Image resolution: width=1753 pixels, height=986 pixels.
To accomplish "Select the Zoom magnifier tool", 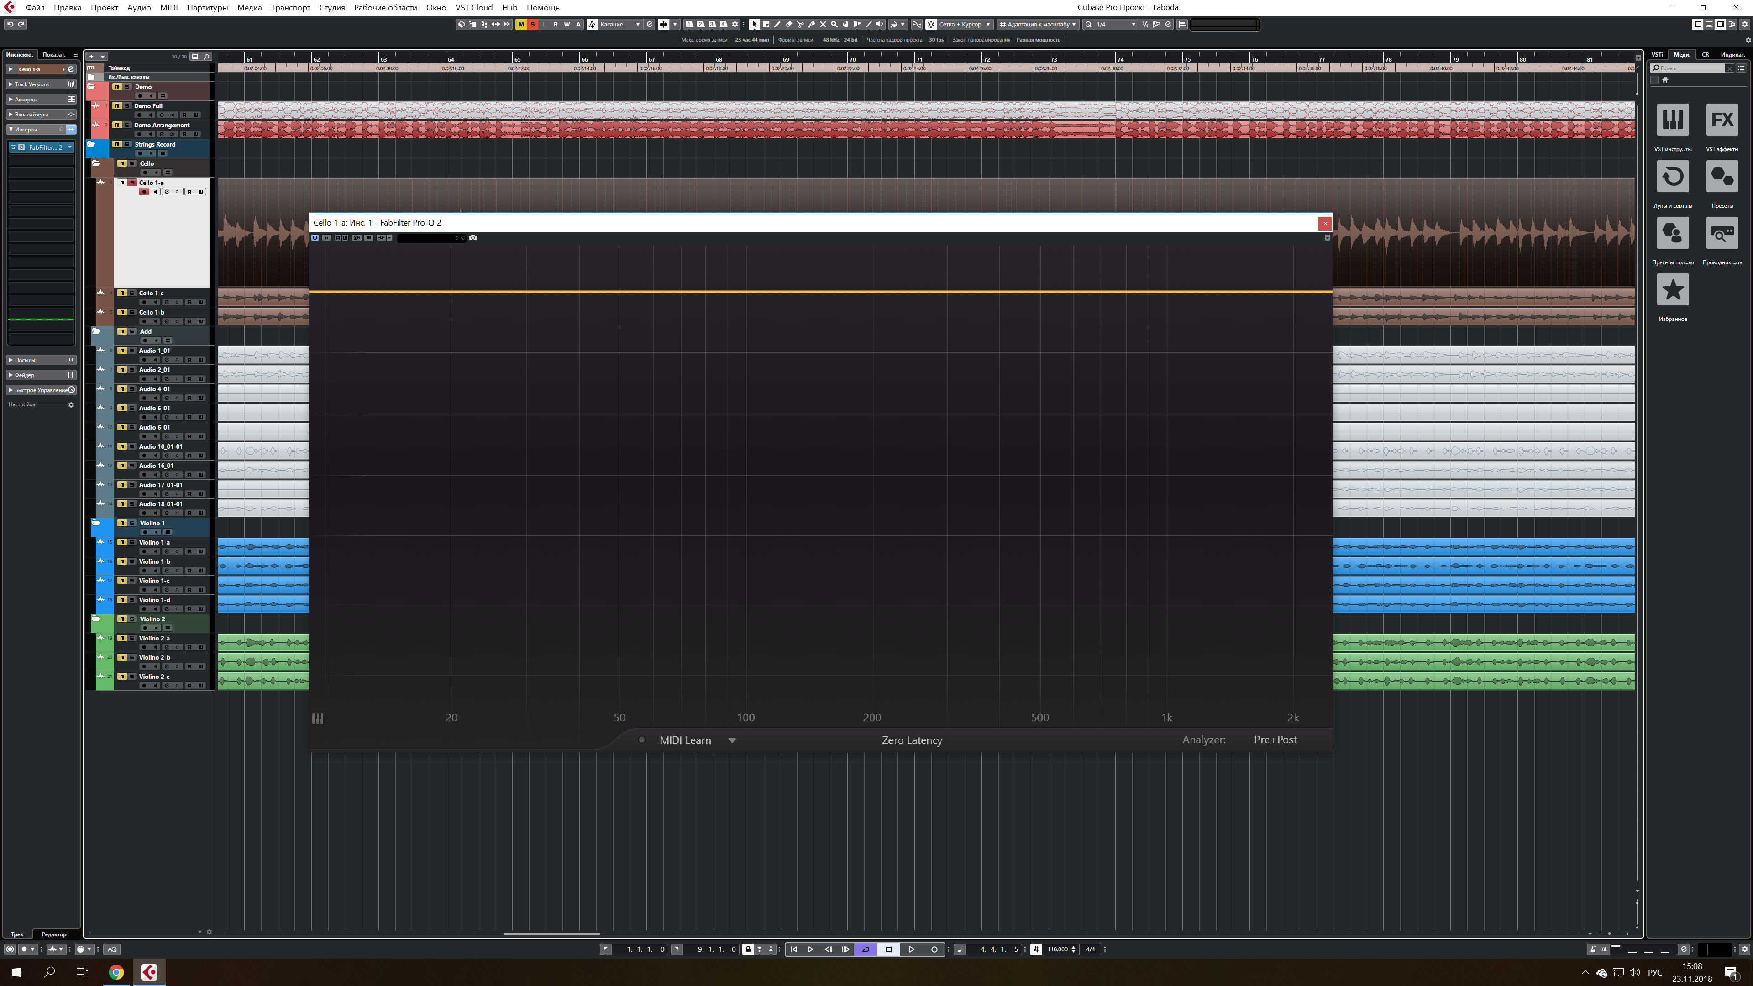I will coord(835,25).
